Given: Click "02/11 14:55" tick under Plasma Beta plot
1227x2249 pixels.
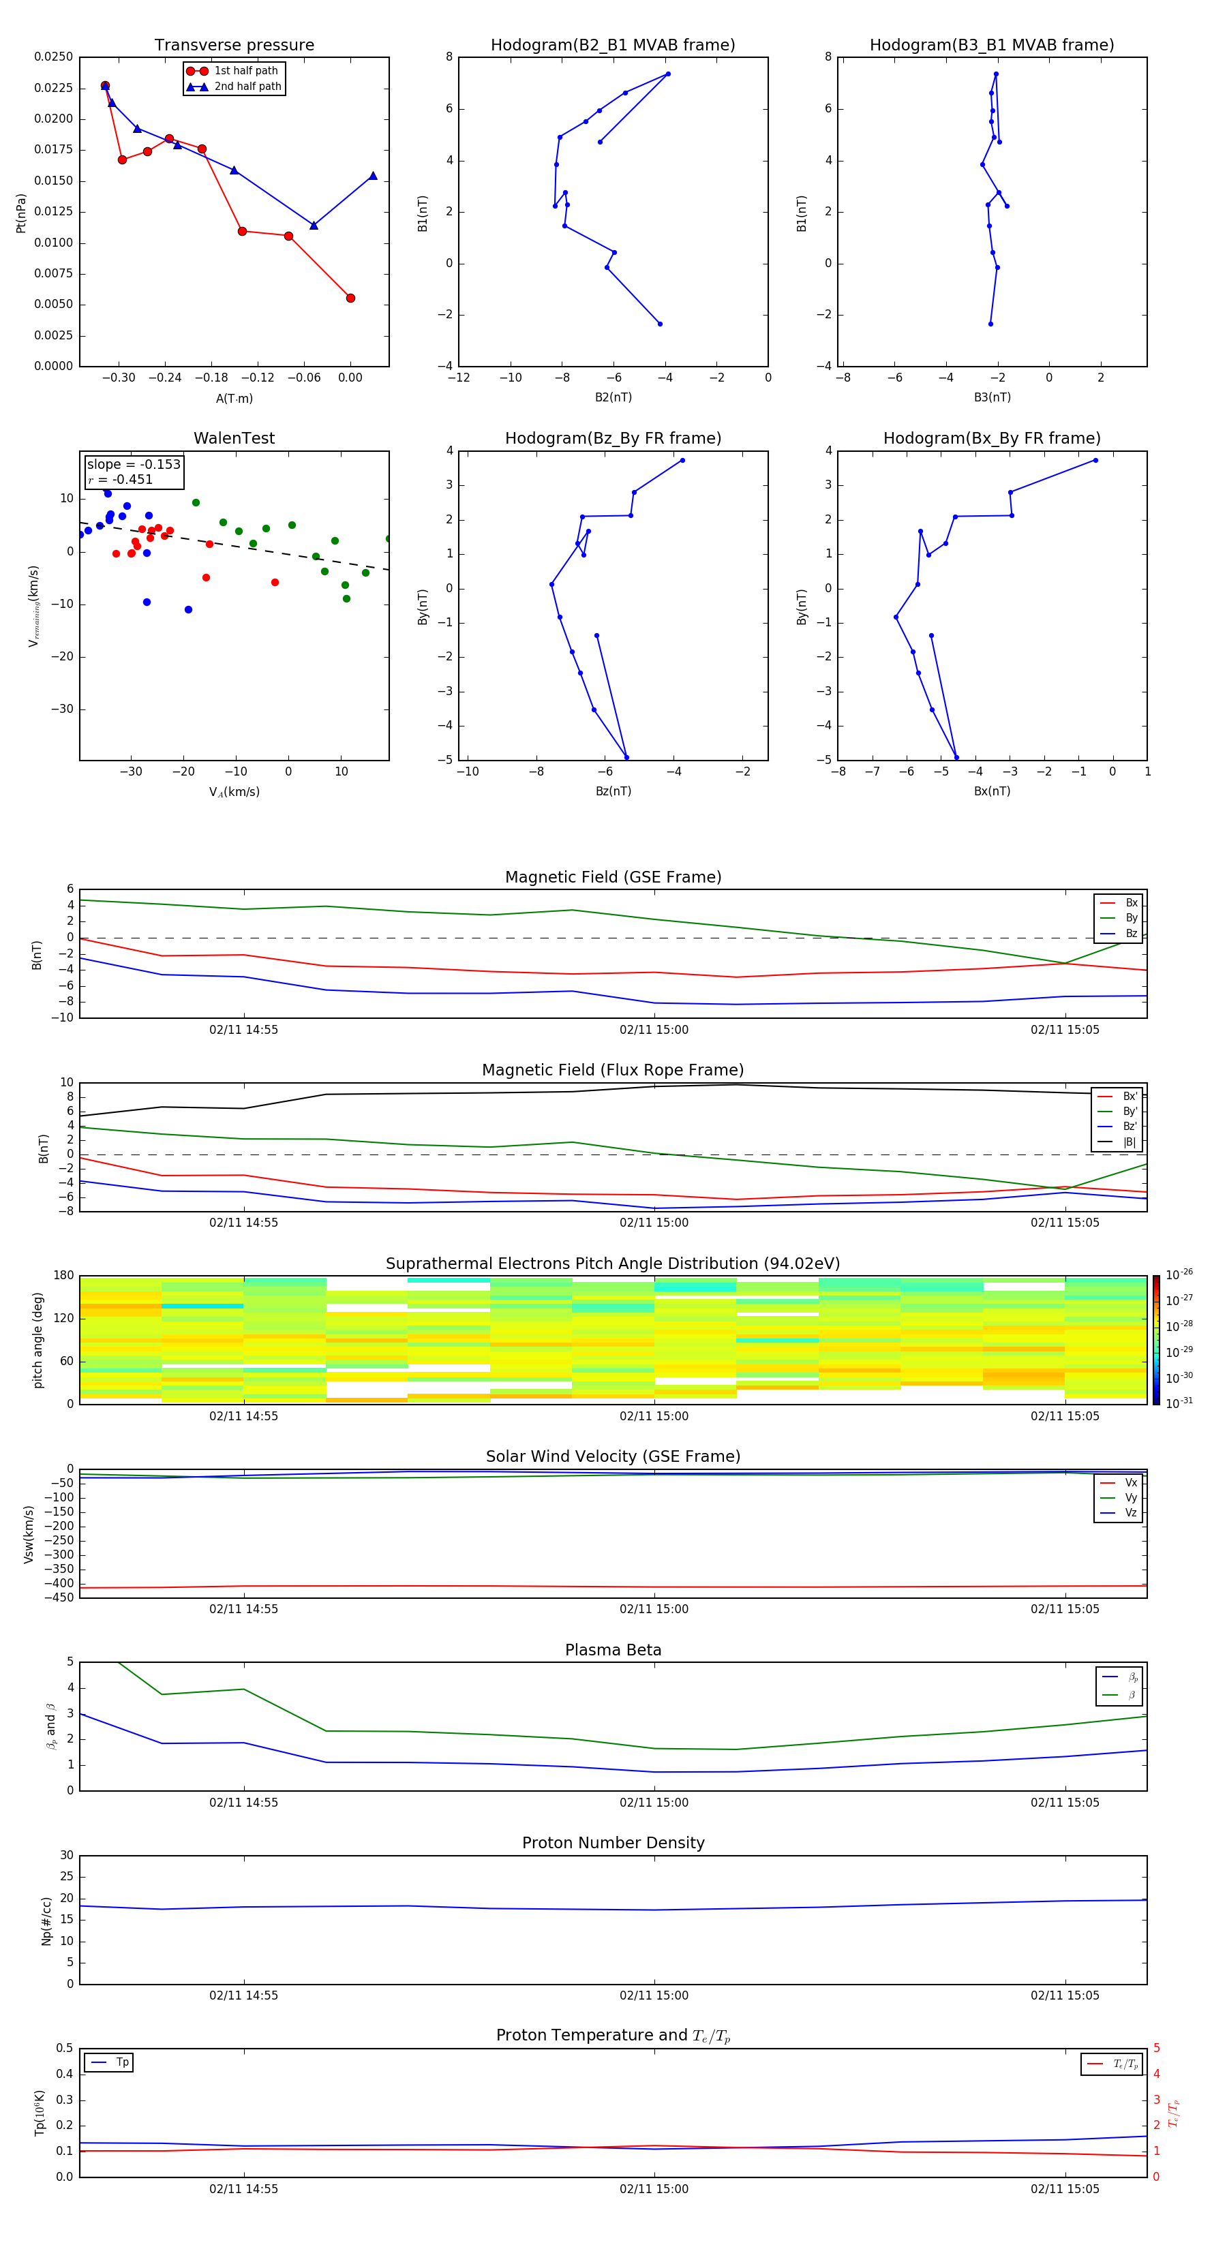Looking at the screenshot, I should 243,1803.
